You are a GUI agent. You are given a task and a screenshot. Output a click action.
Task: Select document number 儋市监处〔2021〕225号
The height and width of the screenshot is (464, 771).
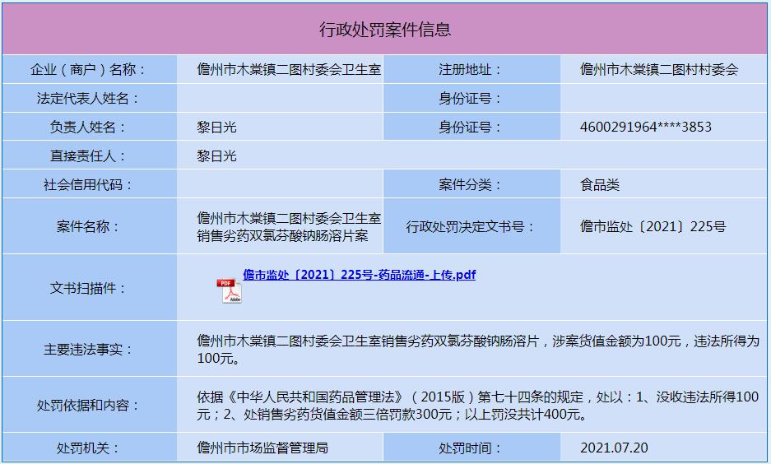[x=653, y=226]
